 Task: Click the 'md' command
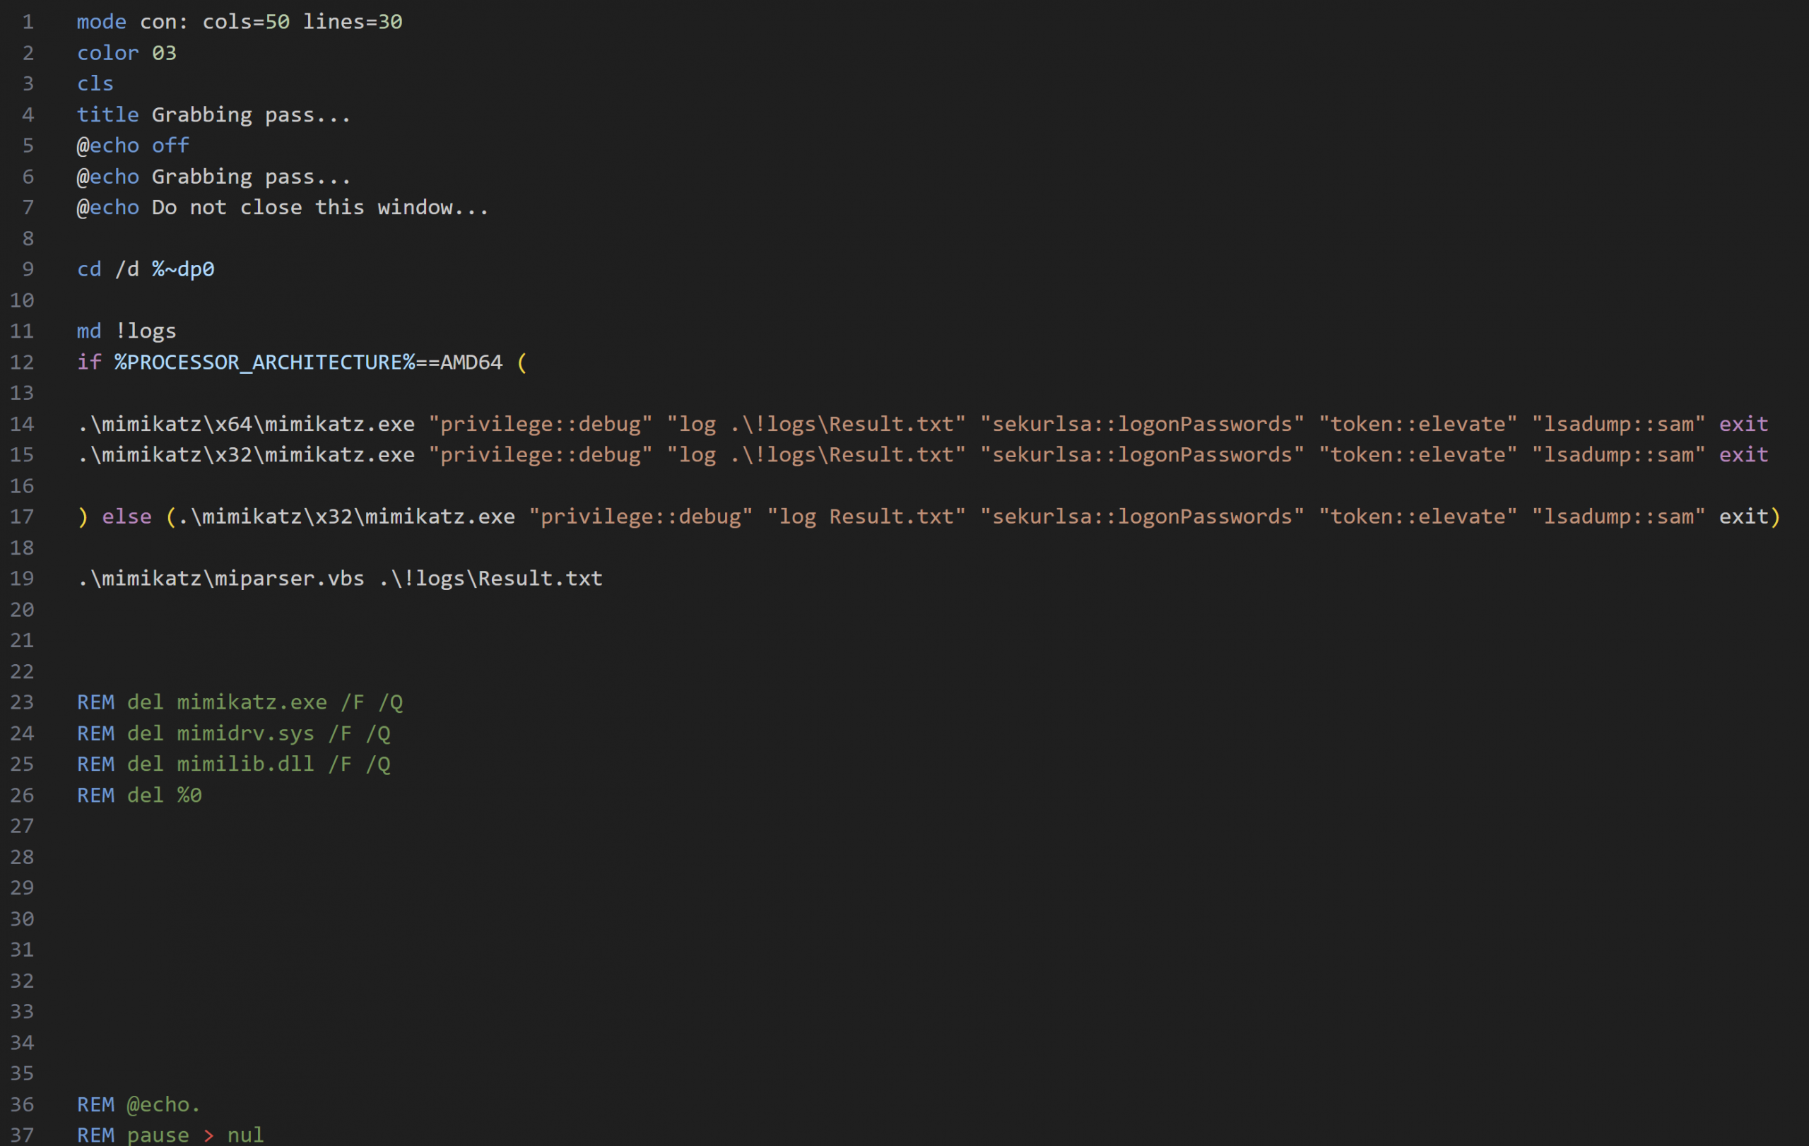[x=88, y=331]
